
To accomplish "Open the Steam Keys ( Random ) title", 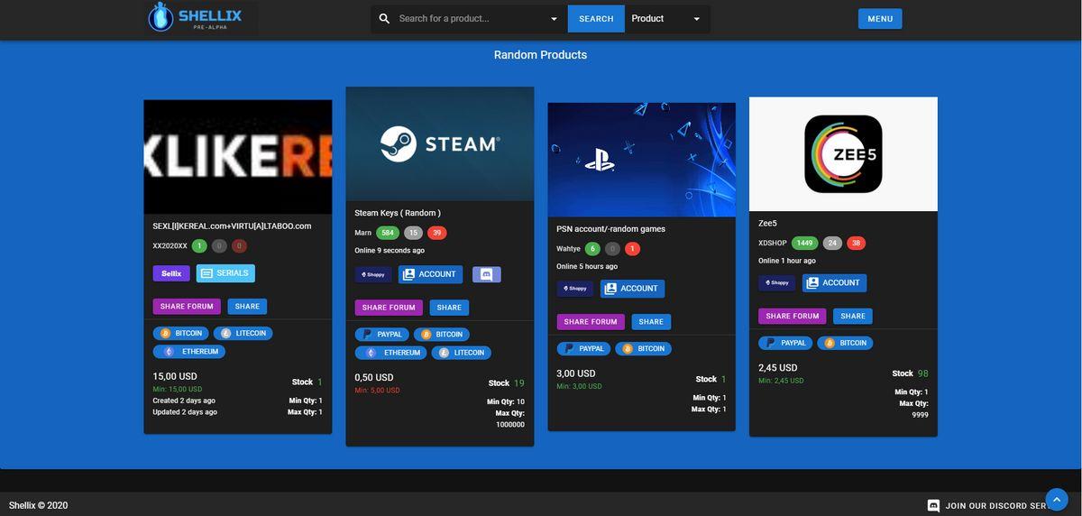I will (x=398, y=213).
